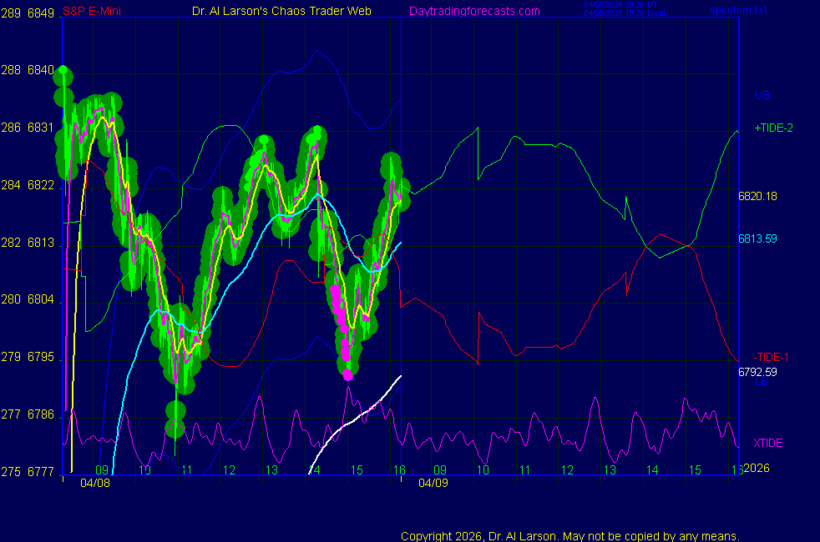
Task: Select the +TIDE-2 legend label
Action: click(772, 128)
